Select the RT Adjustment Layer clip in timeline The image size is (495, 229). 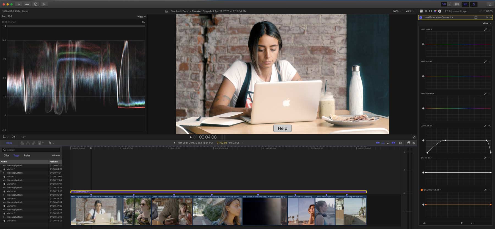point(219,192)
